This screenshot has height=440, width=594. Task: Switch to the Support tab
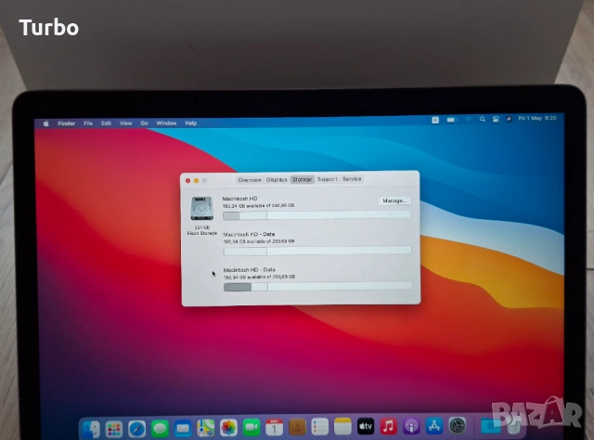pos(327,179)
